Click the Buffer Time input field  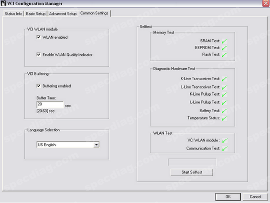coord(50,105)
